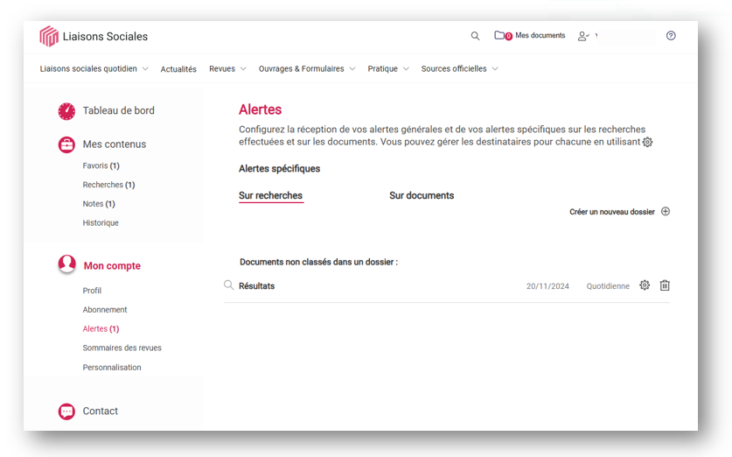Open Favoris (1) in the sidebar

click(101, 165)
